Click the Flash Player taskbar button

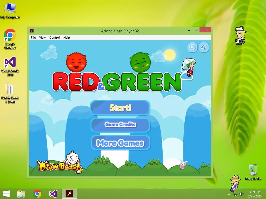pos(69,194)
